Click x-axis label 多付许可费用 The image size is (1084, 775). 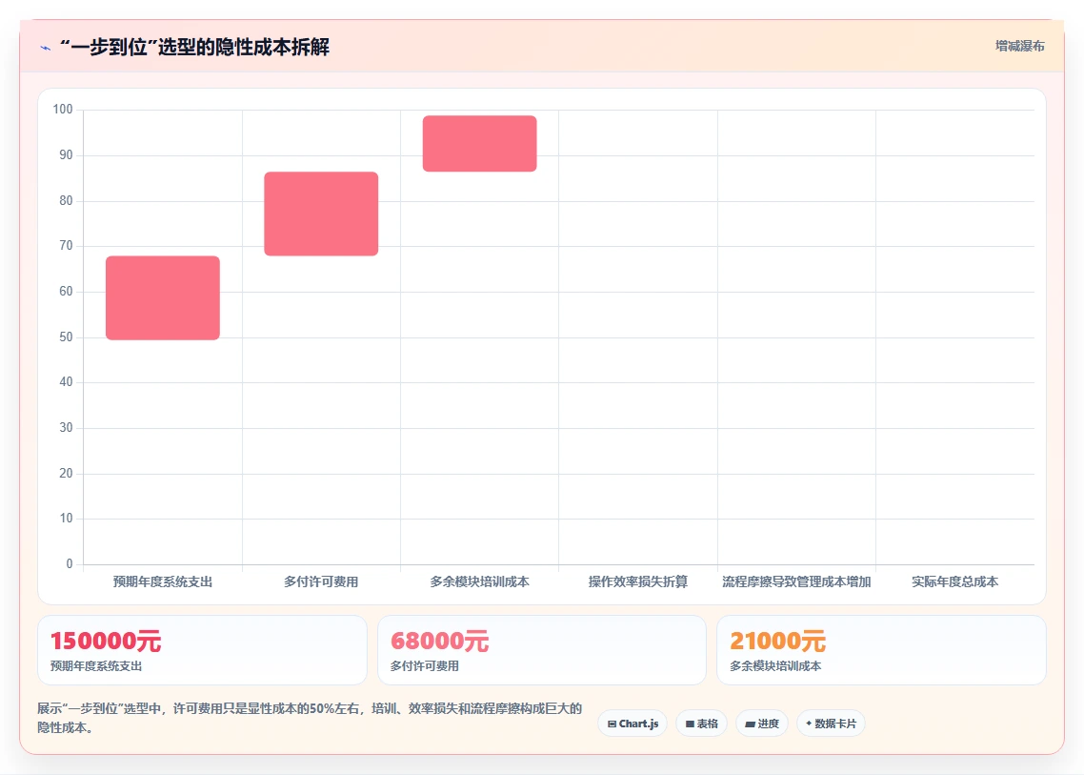[321, 581]
